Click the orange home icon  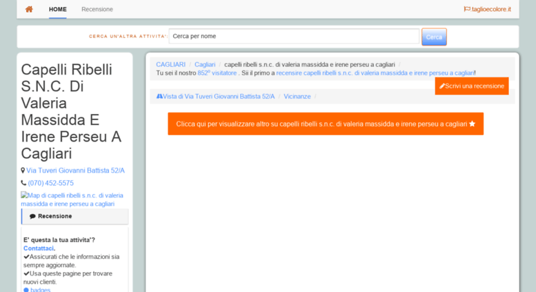[x=29, y=9]
